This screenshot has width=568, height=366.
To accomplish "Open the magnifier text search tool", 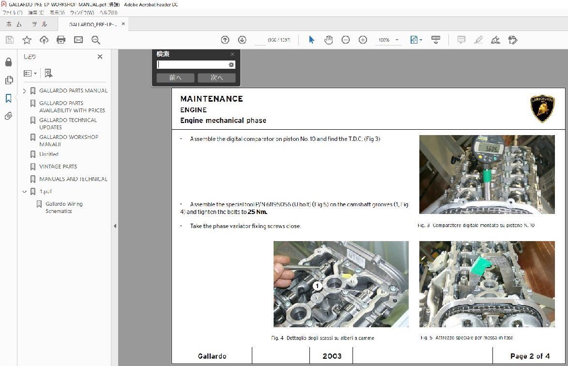I will tap(95, 40).
